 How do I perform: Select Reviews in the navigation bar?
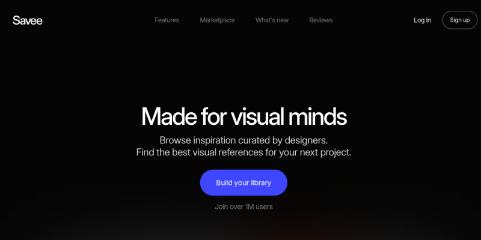pyautogui.click(x=321, y=20)
